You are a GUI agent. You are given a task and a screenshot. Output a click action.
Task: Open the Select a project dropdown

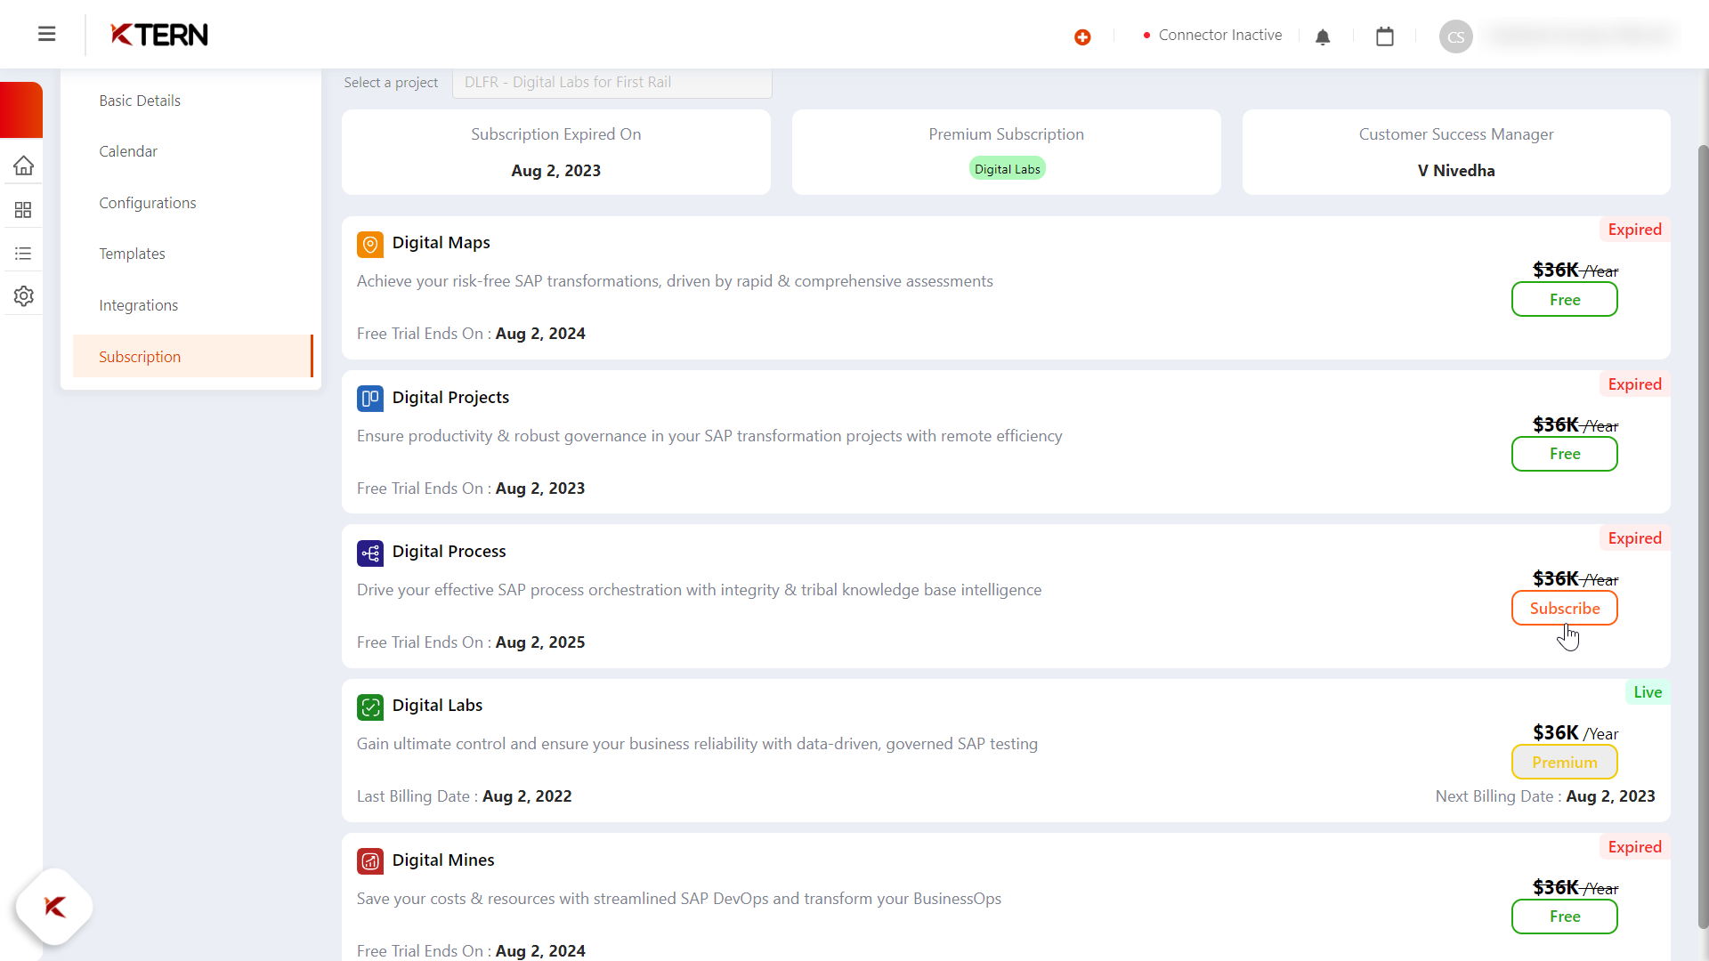(612, 82)
